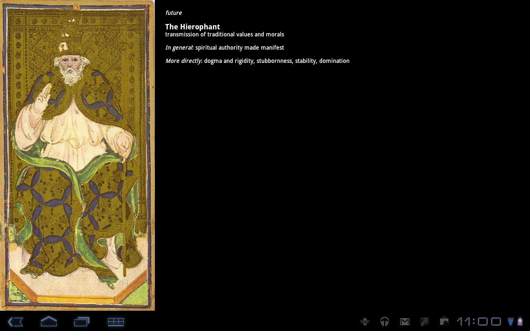The width and height of the screenshot is (530, 331).
Task: Open the Gmail mail notification
Action: pyautogui.click(x=405, y=321)
